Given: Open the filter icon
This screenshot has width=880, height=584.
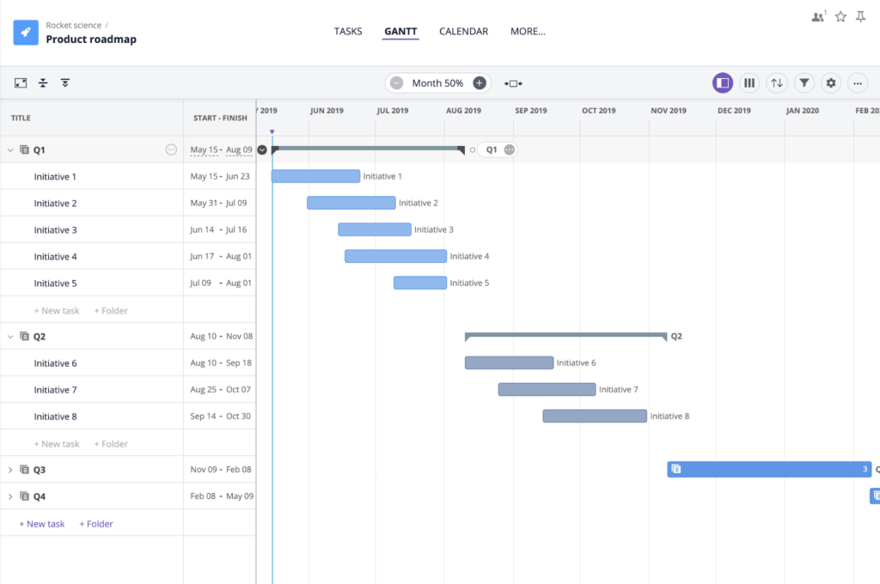Looking at the screenshot, I should click(804, 82).
